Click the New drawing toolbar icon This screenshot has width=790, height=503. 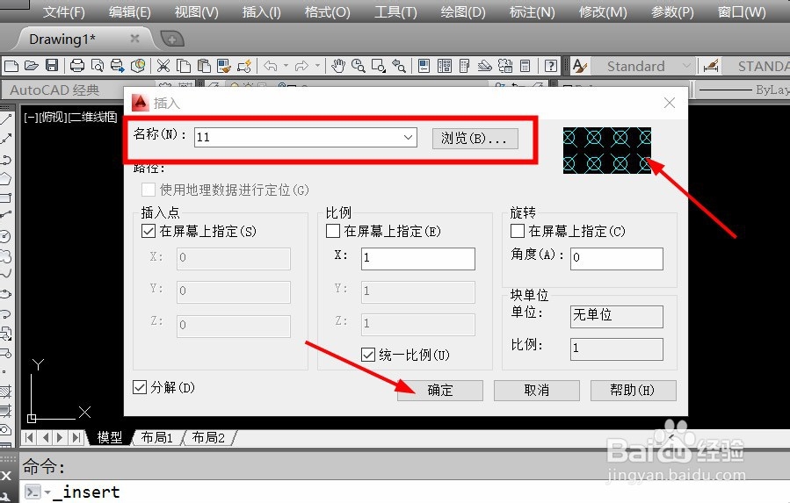[x=11, y=66]
